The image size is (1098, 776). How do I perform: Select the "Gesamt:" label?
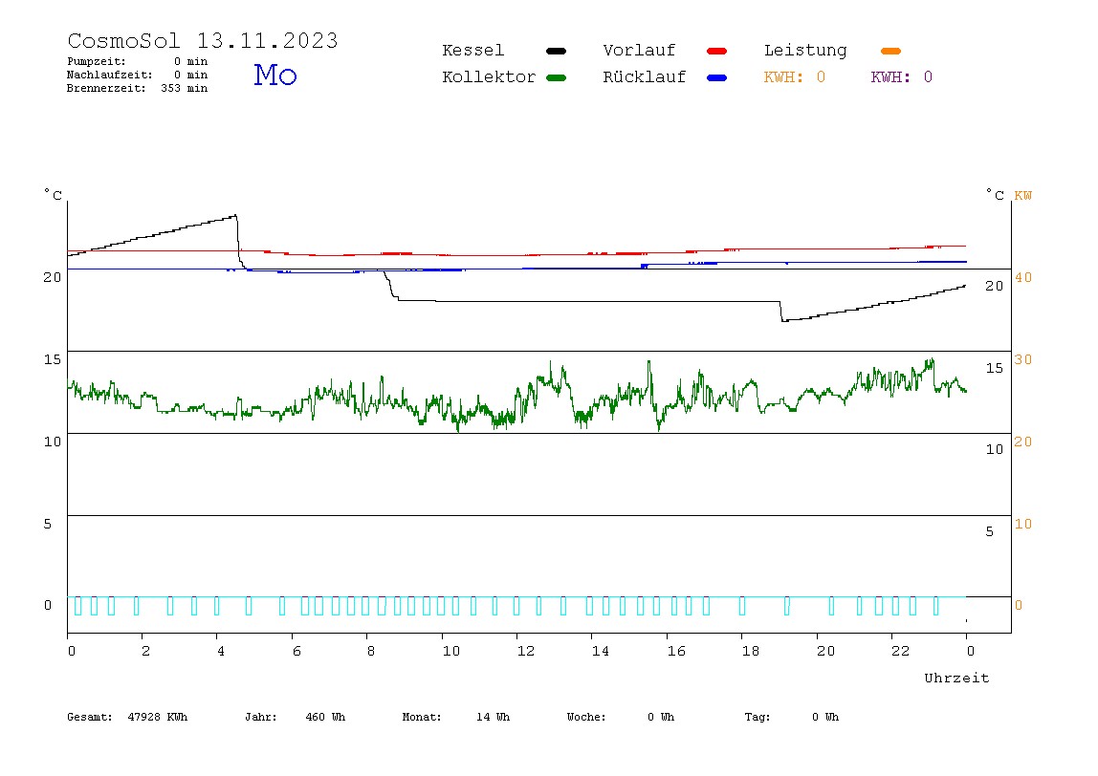90,717
